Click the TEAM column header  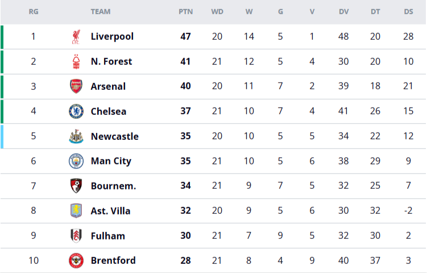101,11
